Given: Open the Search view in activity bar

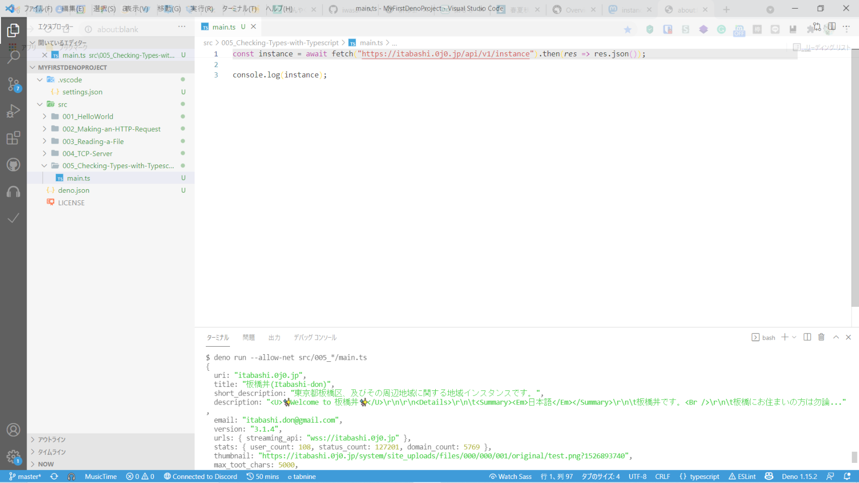Looking at the screenshot, I should coord(14,57).
